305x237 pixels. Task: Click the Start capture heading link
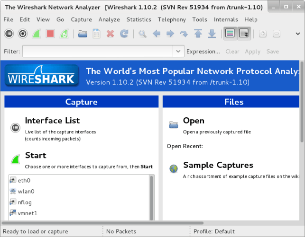36,155
